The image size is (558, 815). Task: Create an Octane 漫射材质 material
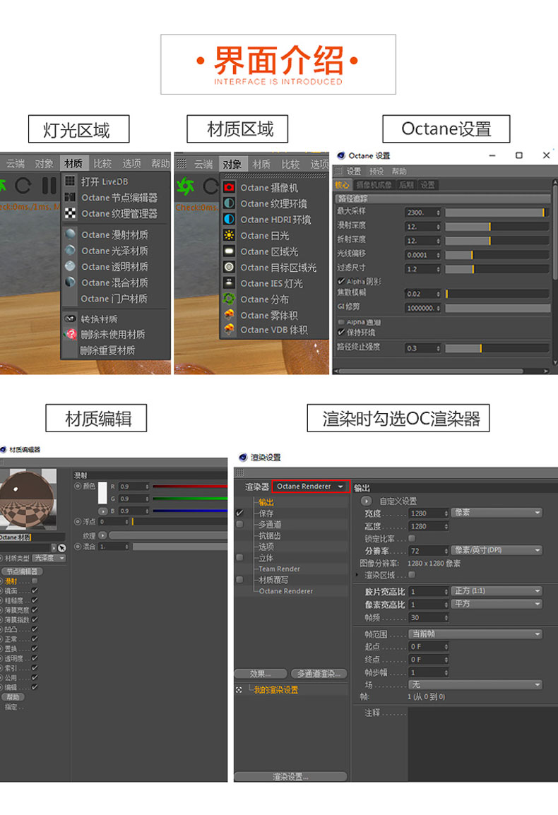click(x=114, y=235)
